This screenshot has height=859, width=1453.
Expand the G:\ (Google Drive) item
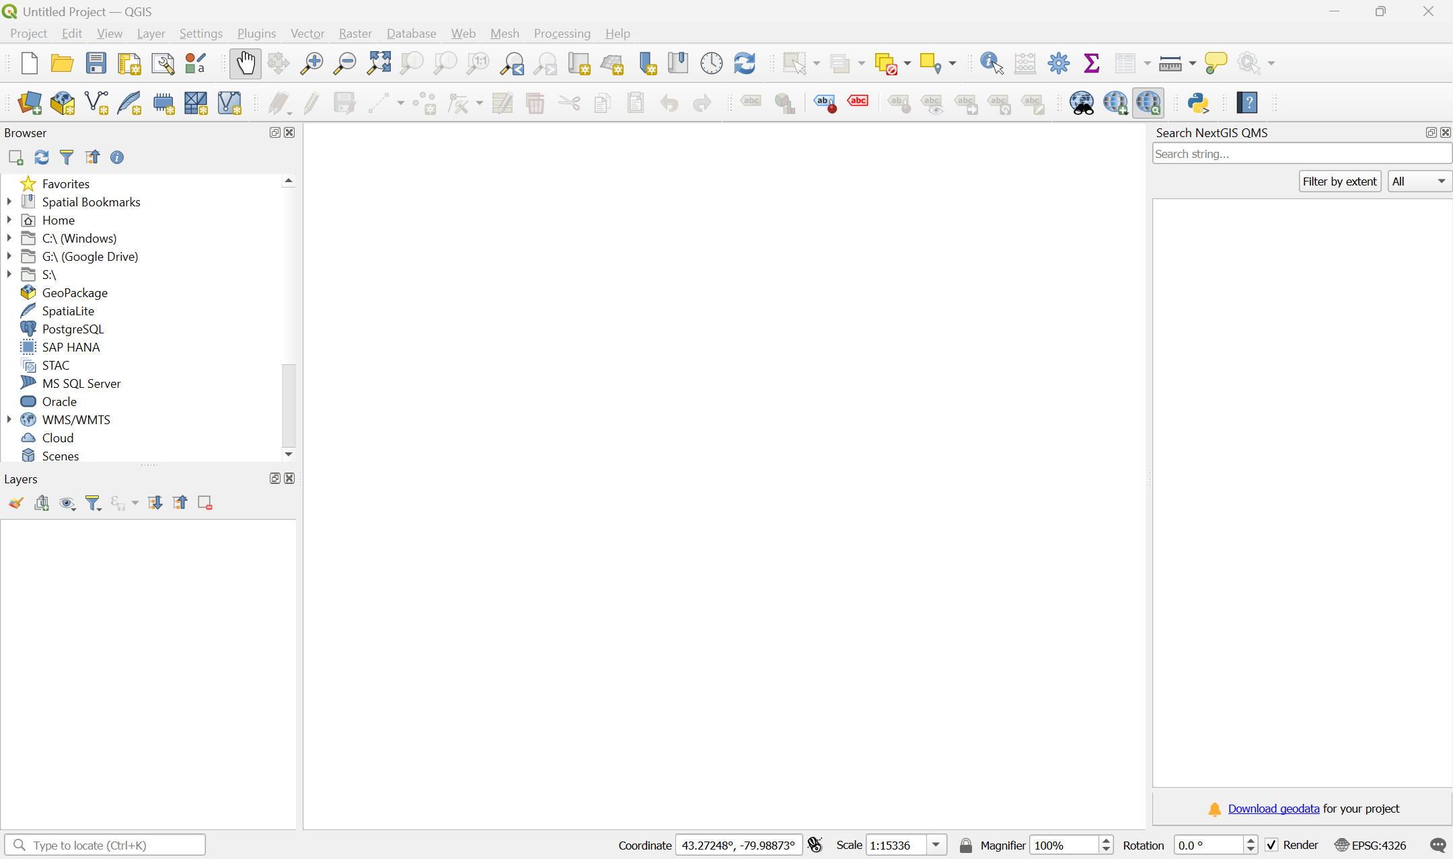[x=9, y=256]
